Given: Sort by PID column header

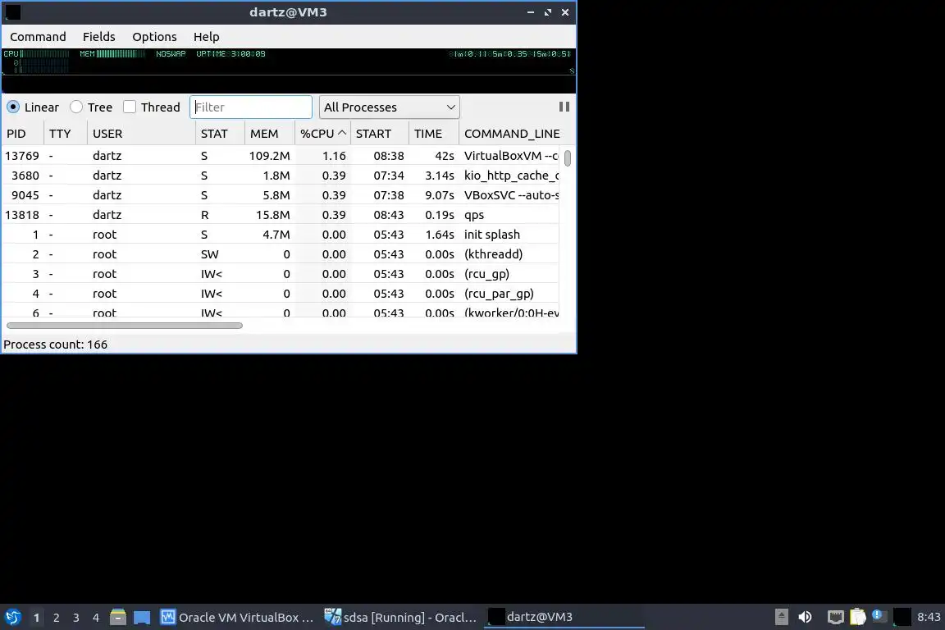Looking at the screenshot, I should (23, 134).
